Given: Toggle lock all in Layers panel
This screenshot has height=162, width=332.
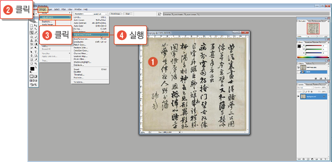Looking at the screenshot, I should point(312,91).
